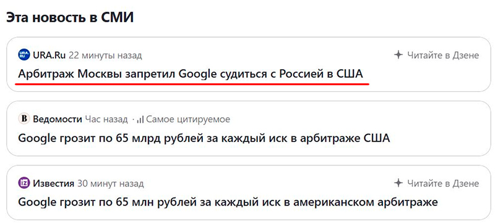Open the Известия source name
The image size is (495, 224).
53,183
